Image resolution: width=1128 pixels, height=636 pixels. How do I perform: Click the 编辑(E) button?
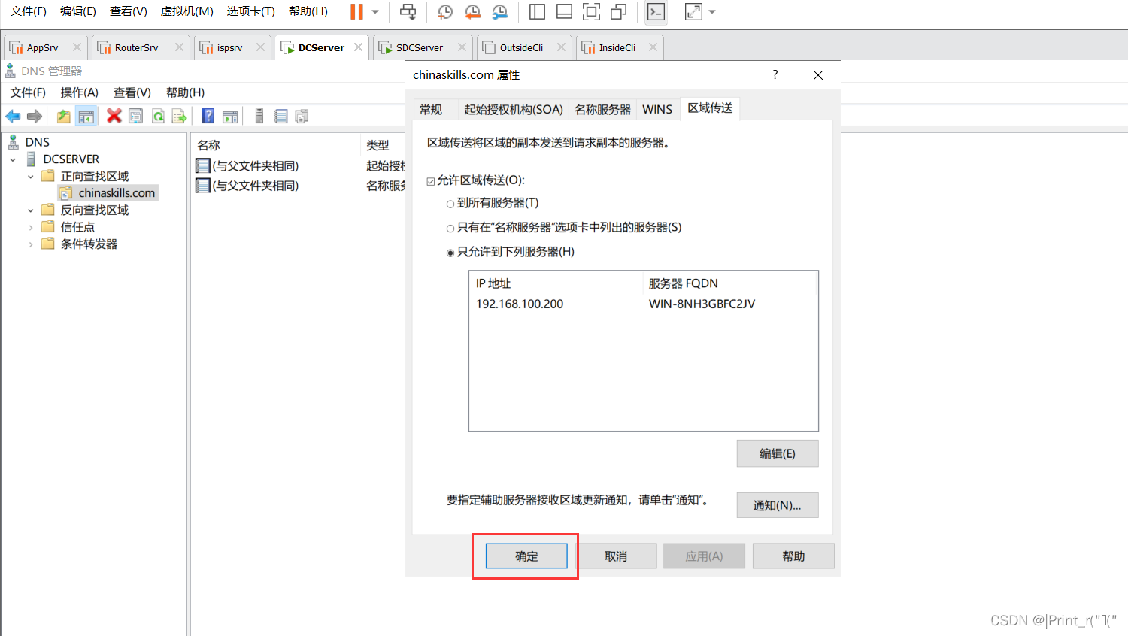(777, 453)
